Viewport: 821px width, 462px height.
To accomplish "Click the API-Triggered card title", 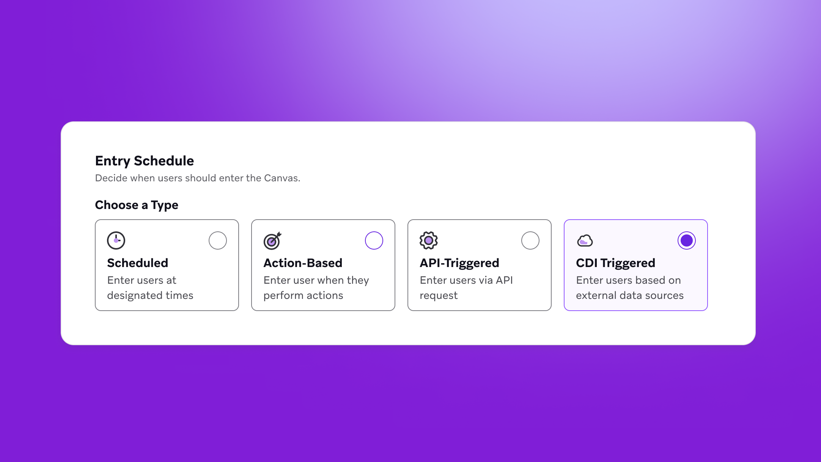I will (x=459, y=263).
